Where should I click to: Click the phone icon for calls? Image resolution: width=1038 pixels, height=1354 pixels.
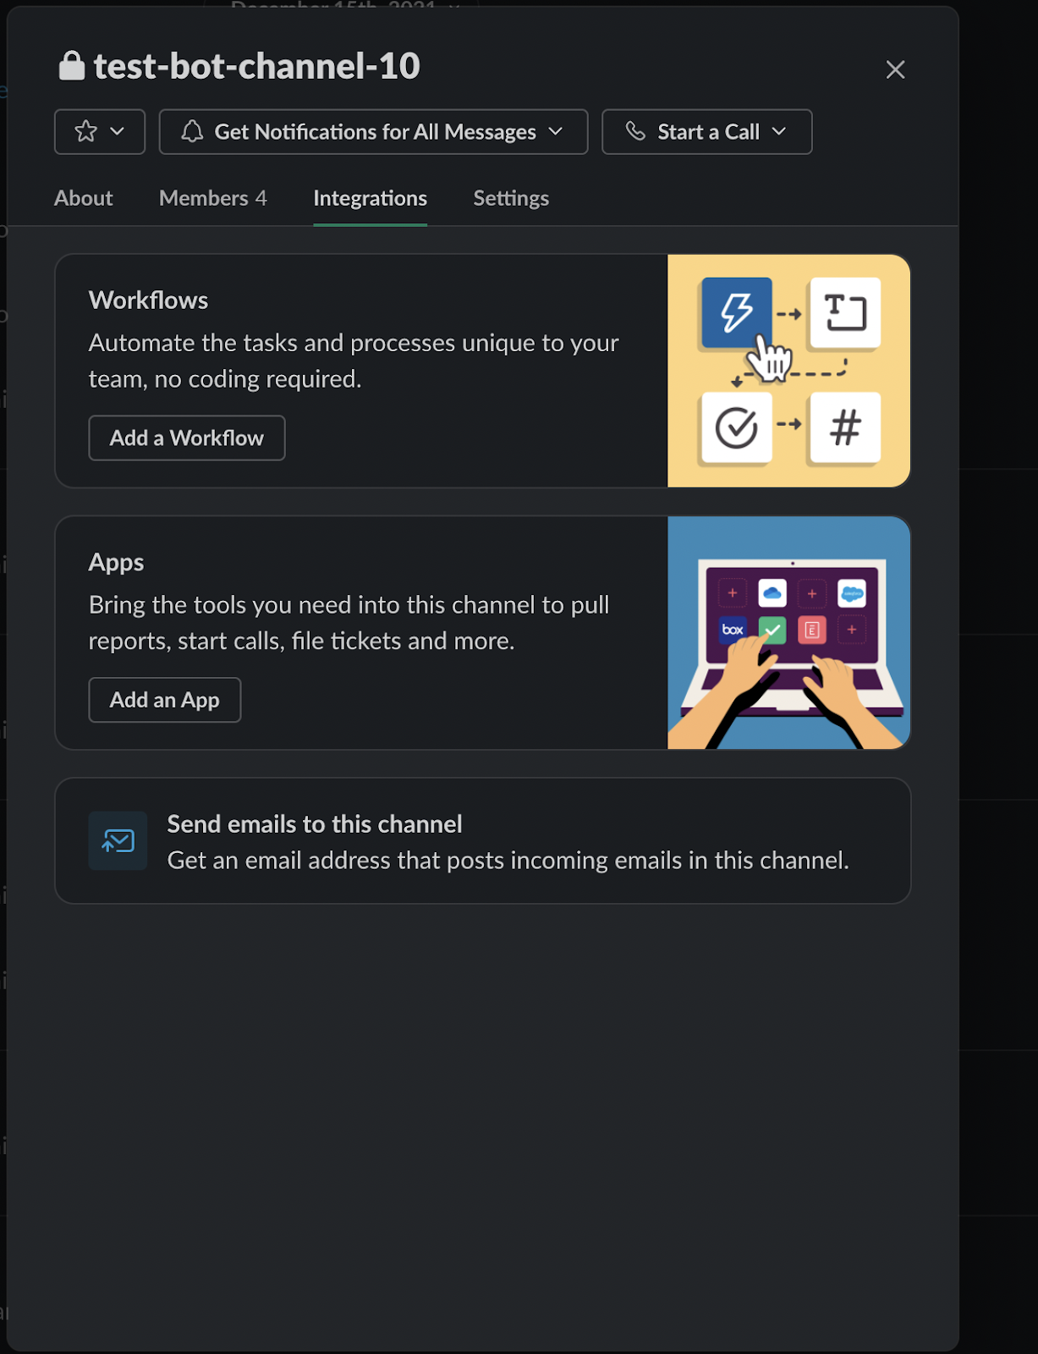click(635, 131)
